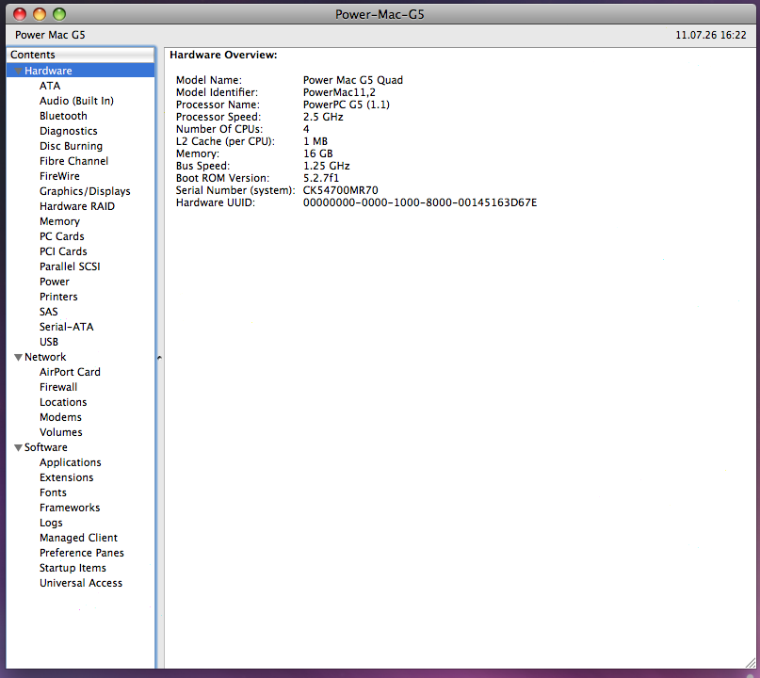Image resolution: width=760 pixels, height=678 pixels.
Task: Click the Power Mac G5 Quad model name
Action: point(353,80)
